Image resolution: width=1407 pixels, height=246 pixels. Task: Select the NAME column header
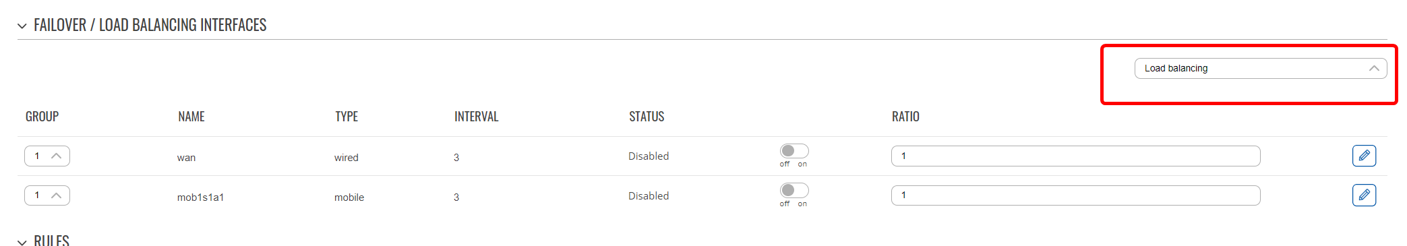191,117
